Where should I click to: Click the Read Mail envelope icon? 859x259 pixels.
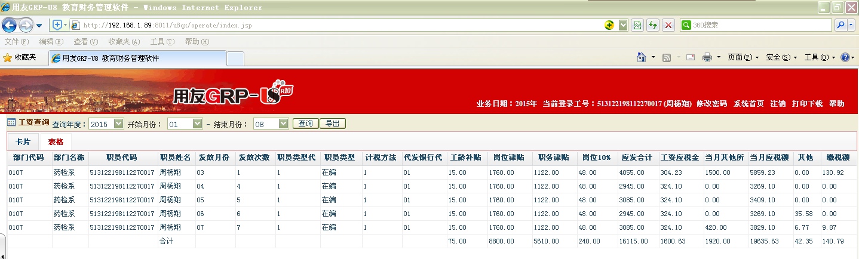(691, 58)
